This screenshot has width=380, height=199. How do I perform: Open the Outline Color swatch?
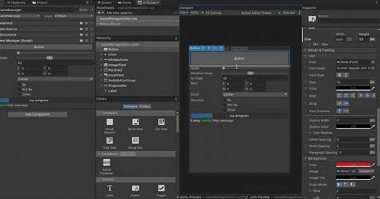pyautogui.click(x=353, y=126)
